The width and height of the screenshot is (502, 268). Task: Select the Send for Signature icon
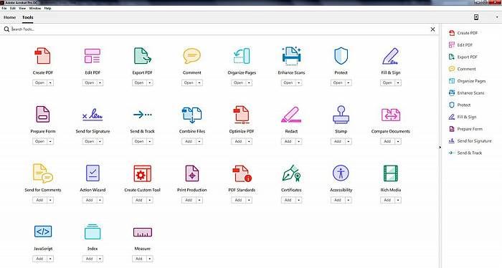pos(93,115)
